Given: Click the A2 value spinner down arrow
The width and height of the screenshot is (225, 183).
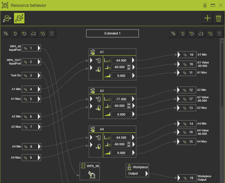Looking at the screenshot, I should coord(129,107).
